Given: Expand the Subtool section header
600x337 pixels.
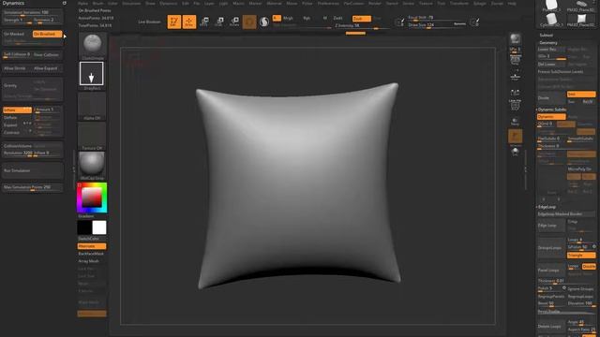Looking at the screenshot, I should [x=546, y=36].
